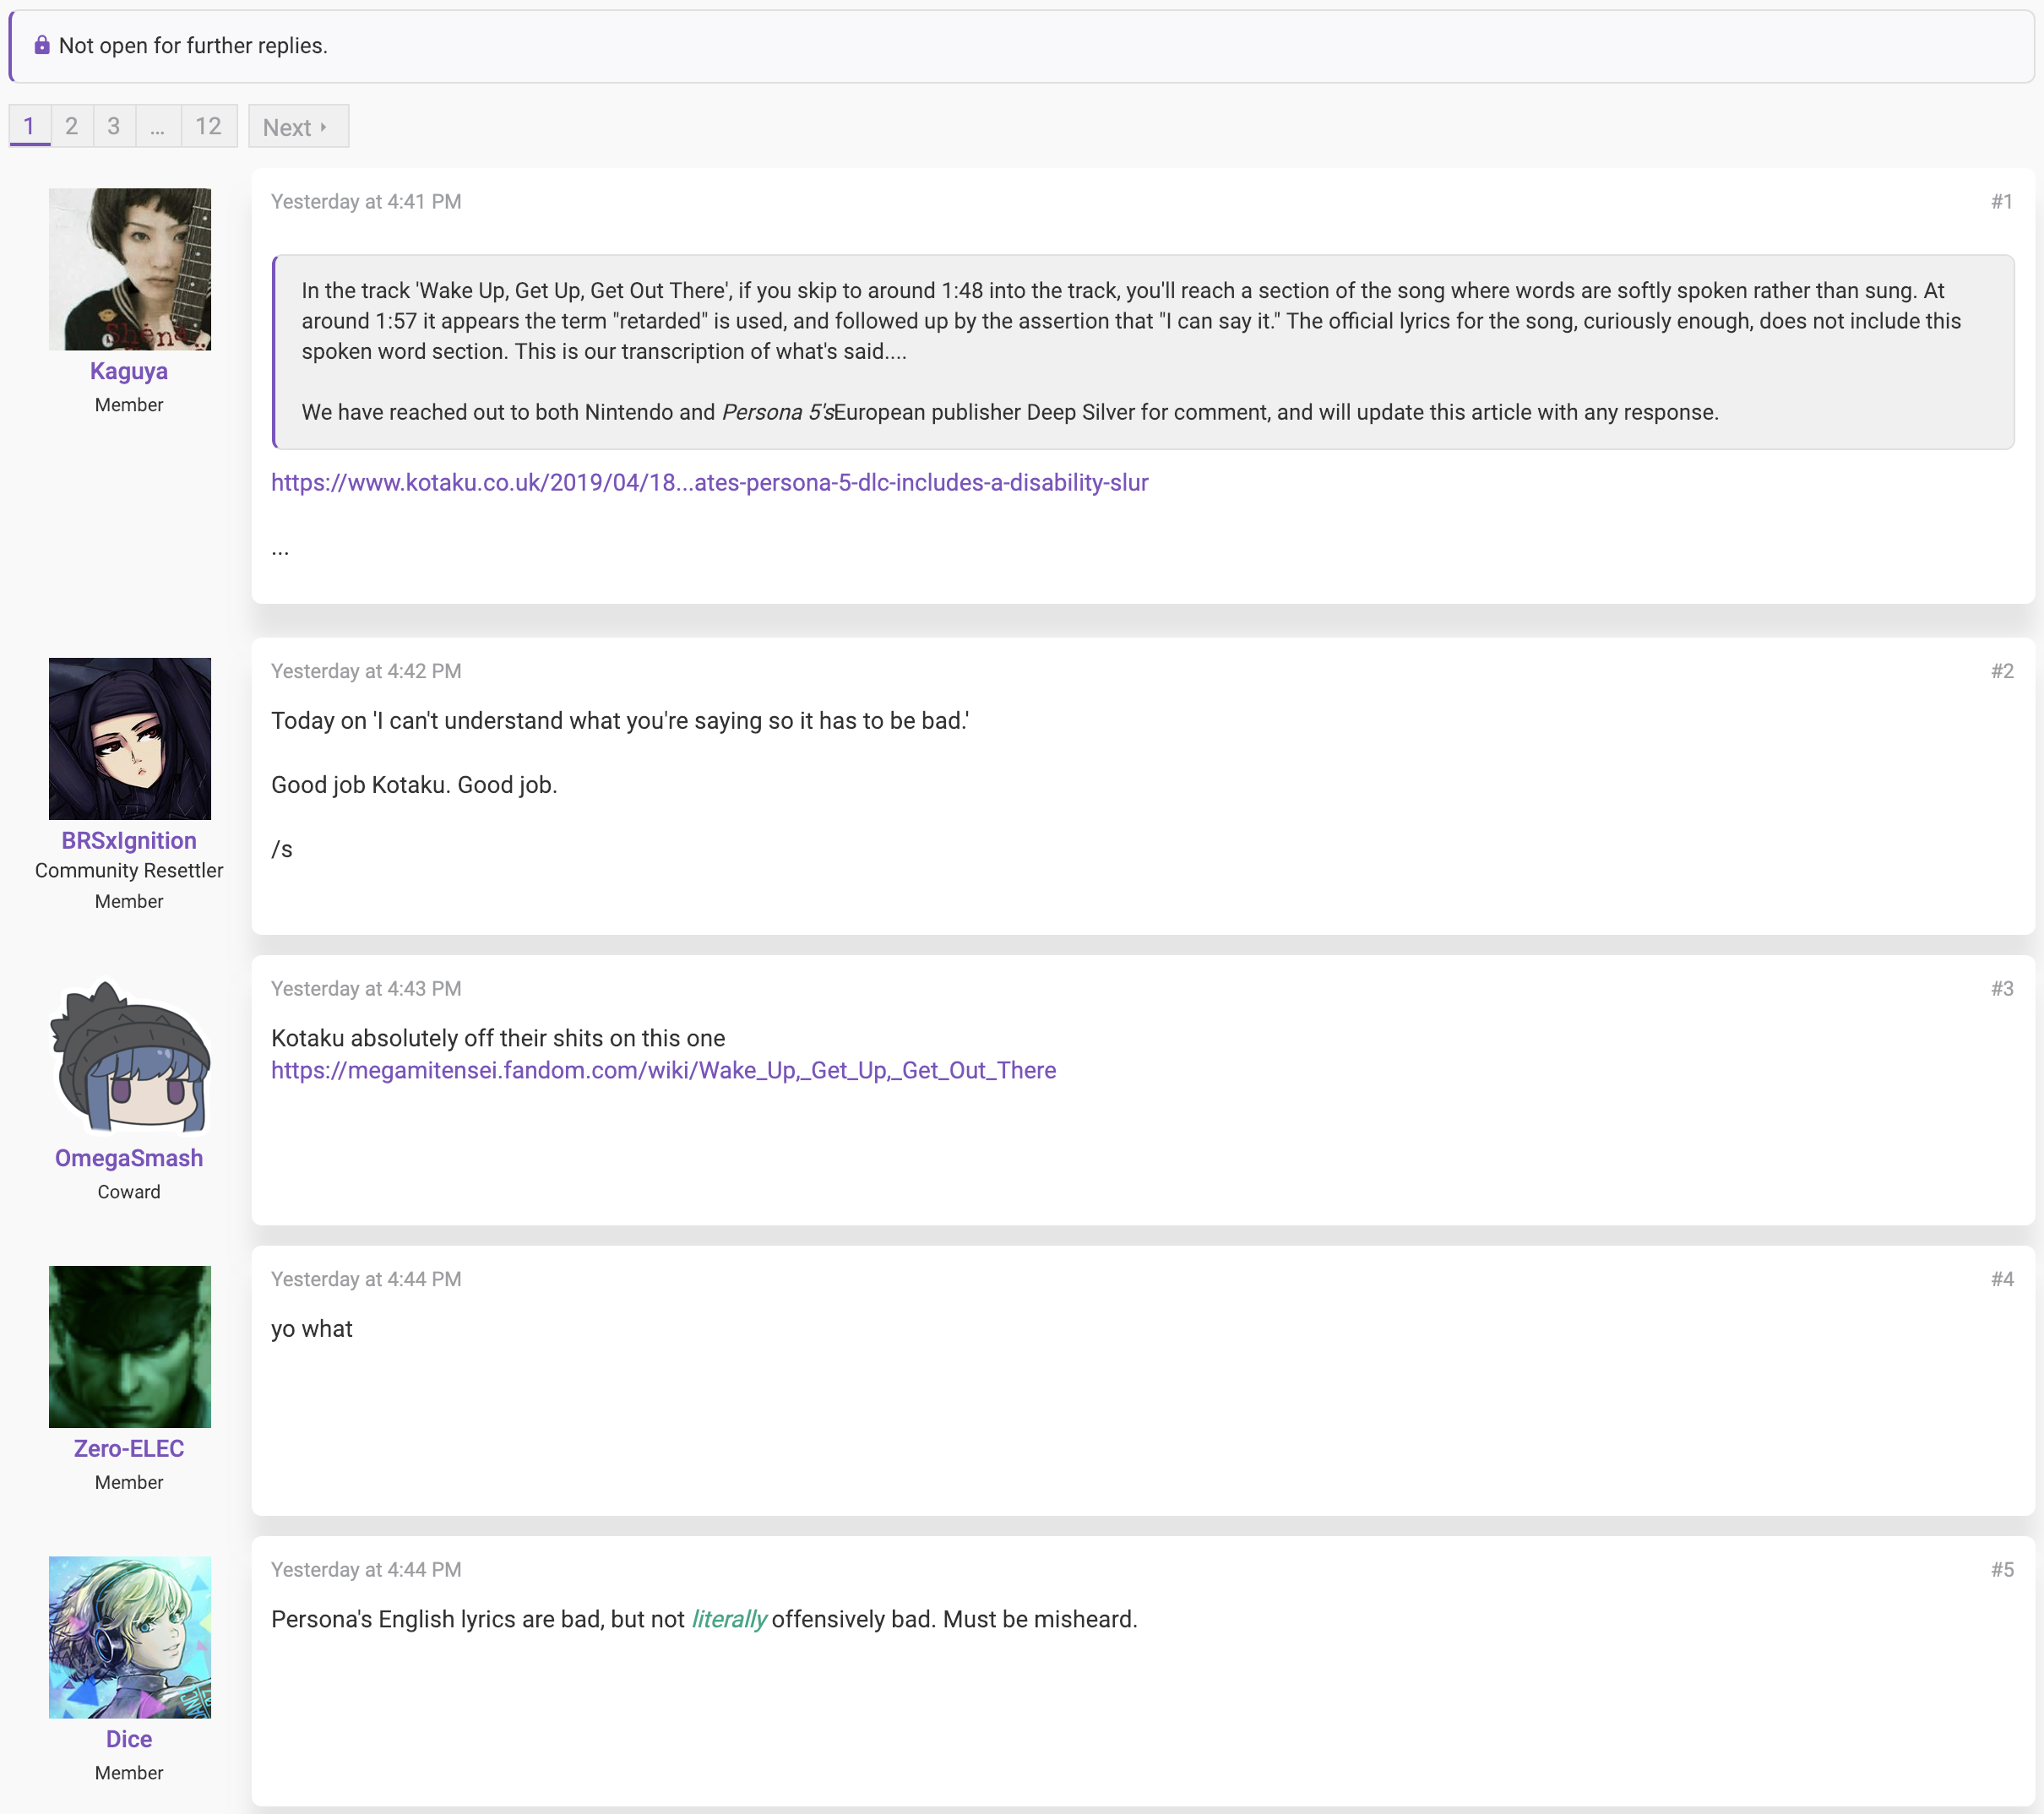Open the OmegaSmash username profile link
Image resolution: width=2044 pixels, height=1814 pixels.
(x=129, y=1158)
